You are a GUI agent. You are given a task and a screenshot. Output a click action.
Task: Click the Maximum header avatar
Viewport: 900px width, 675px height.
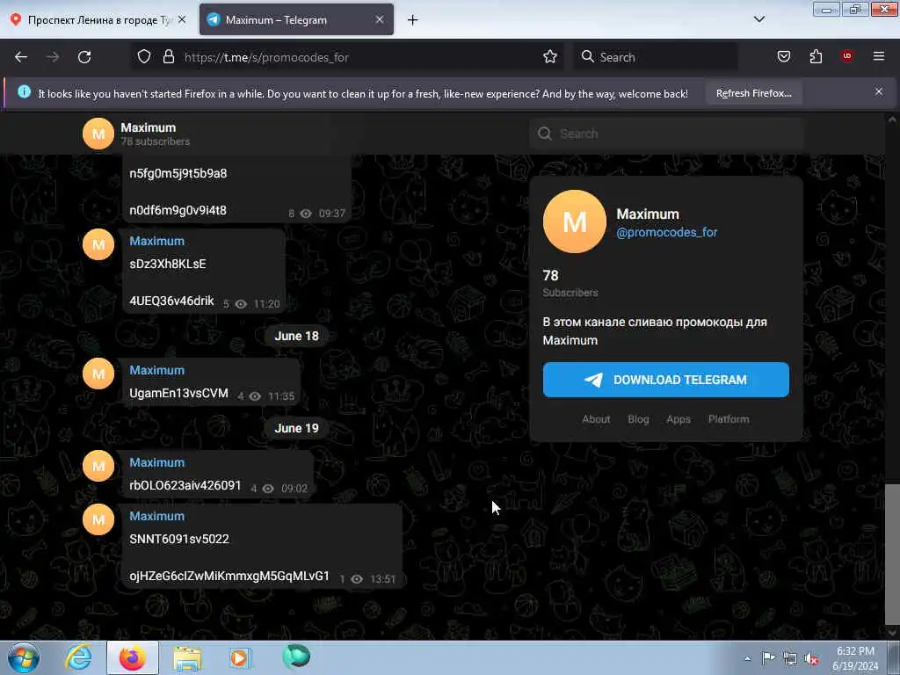click(x=98, y=134)
